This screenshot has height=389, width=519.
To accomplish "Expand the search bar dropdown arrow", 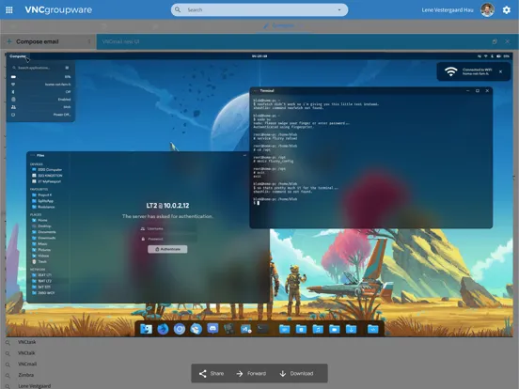I will click(x=339, y=10).
